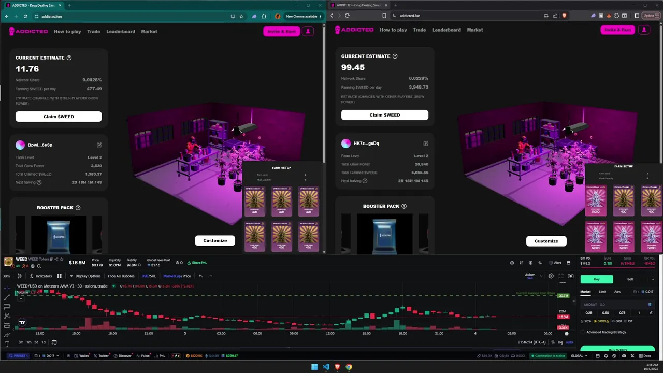This screenshot has width=663, height=373.
Task: Select Buy side in trade panel
Action: pyautogui.click(x=597, y=279)
